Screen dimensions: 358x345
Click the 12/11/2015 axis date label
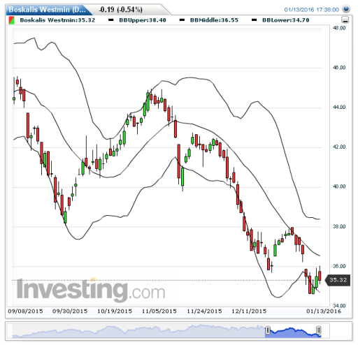pyautogui.click(x=249, y=311)
